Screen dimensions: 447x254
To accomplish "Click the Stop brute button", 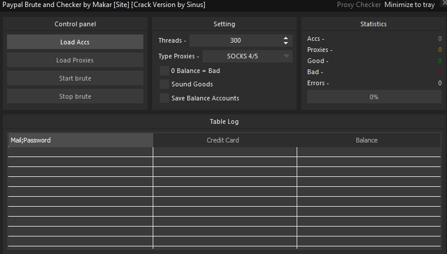I will tap(75, 96).
